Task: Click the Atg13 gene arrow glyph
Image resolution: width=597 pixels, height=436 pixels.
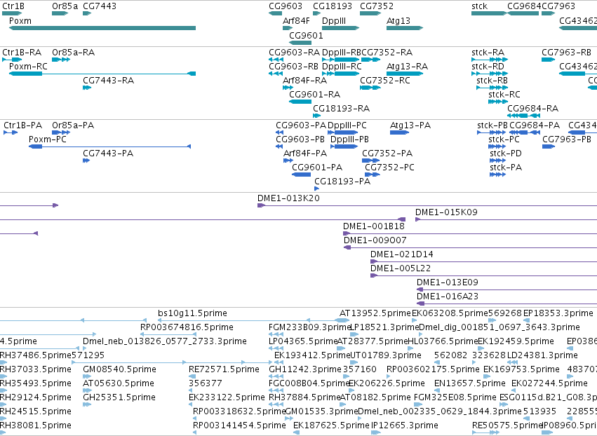Action: click(404, 28)
